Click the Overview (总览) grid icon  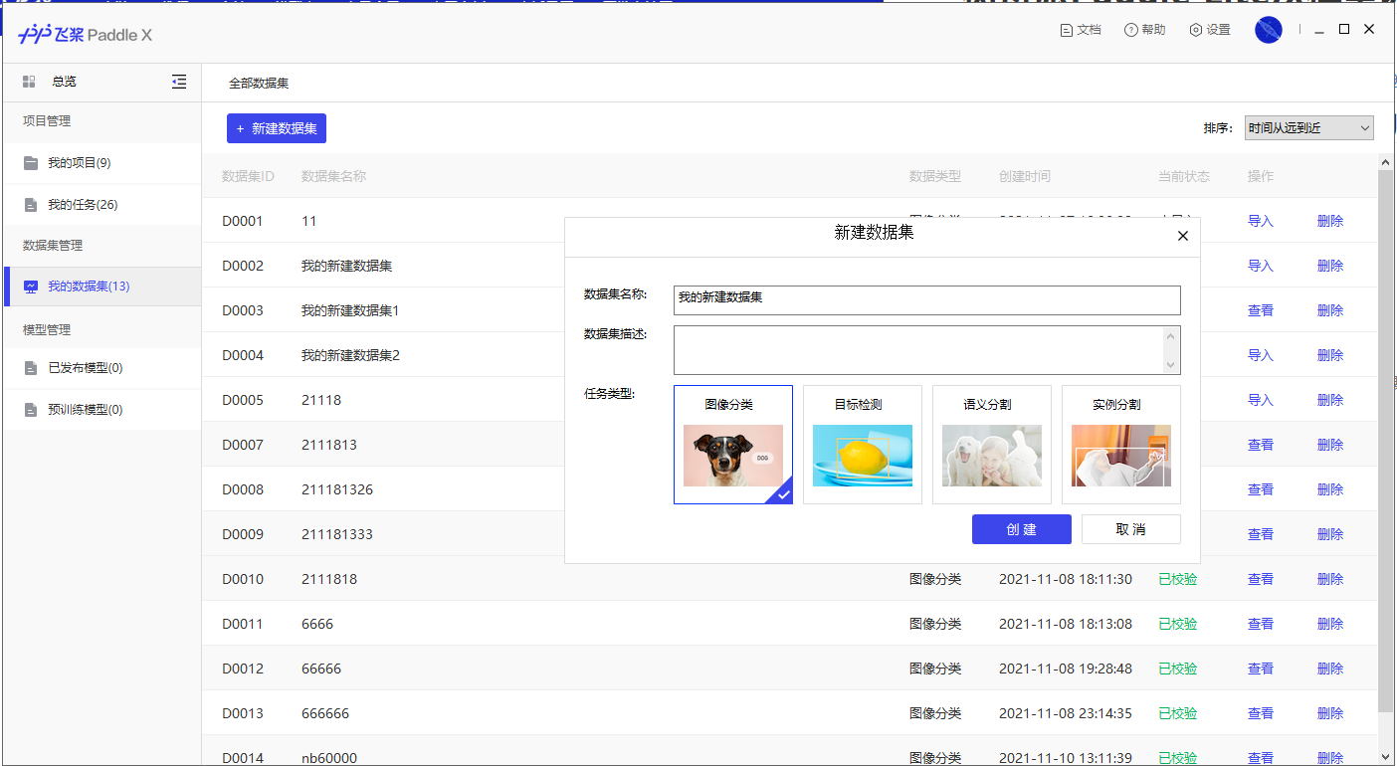[30, 82]
